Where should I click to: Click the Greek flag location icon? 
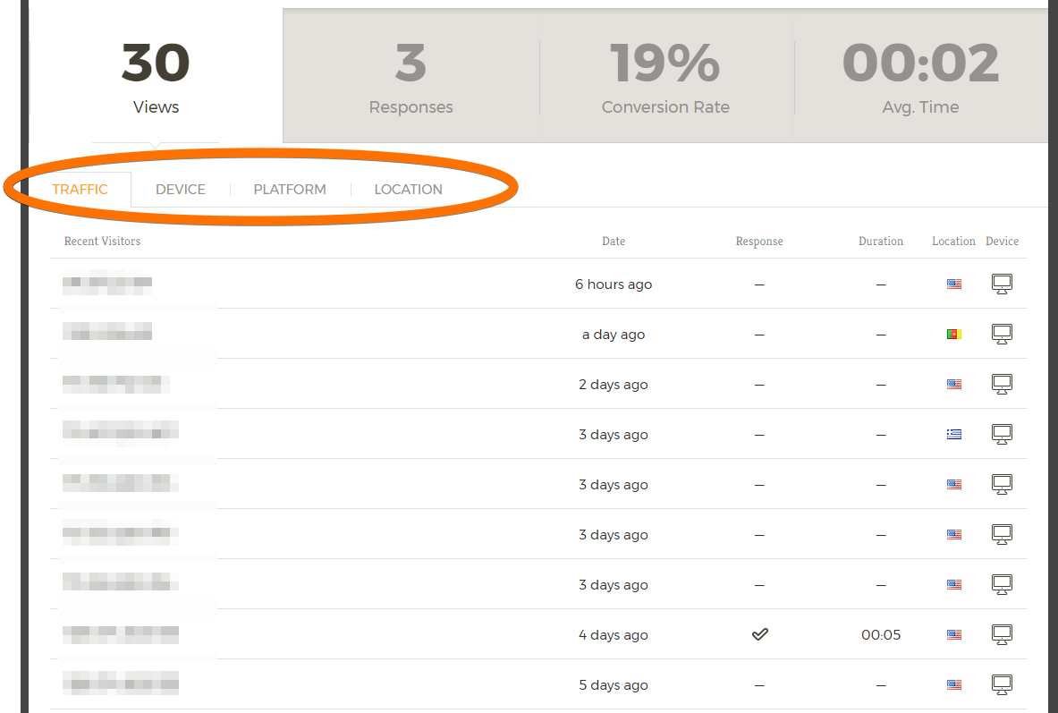point(954,435)
